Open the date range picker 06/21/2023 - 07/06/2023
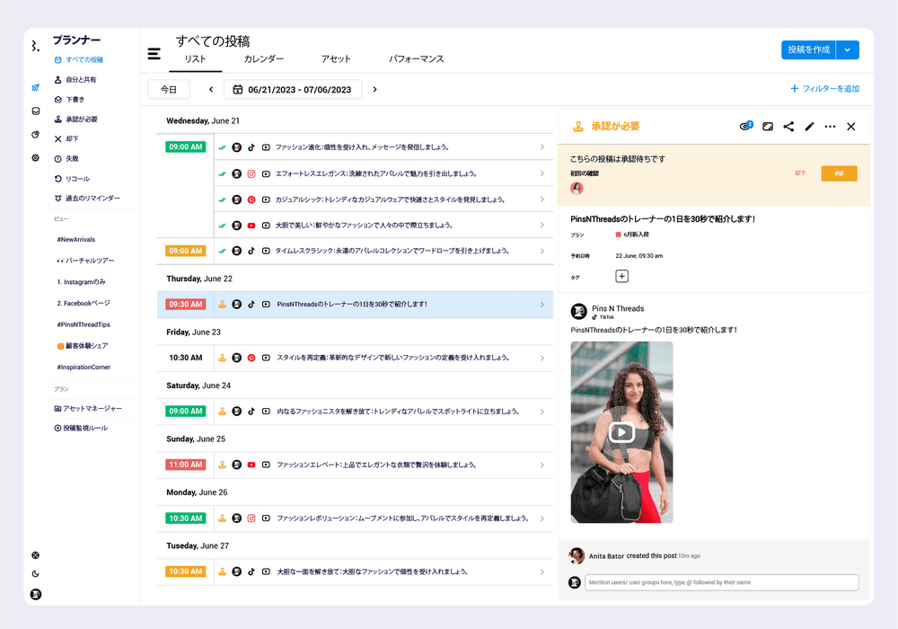 pos(293,89)
